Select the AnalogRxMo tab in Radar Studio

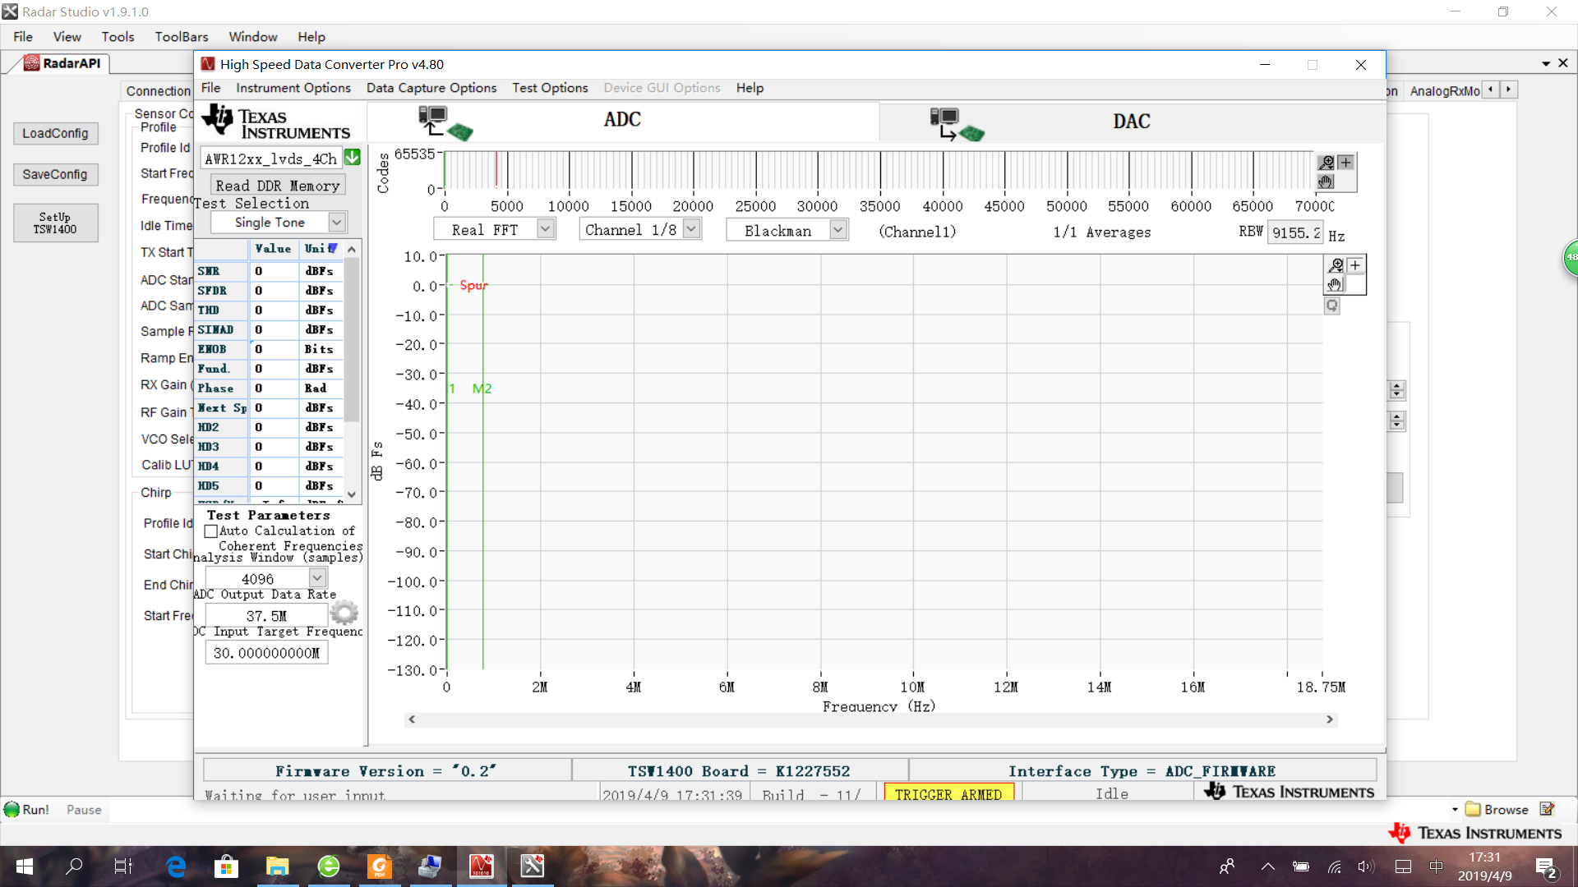click(1444, 91)
